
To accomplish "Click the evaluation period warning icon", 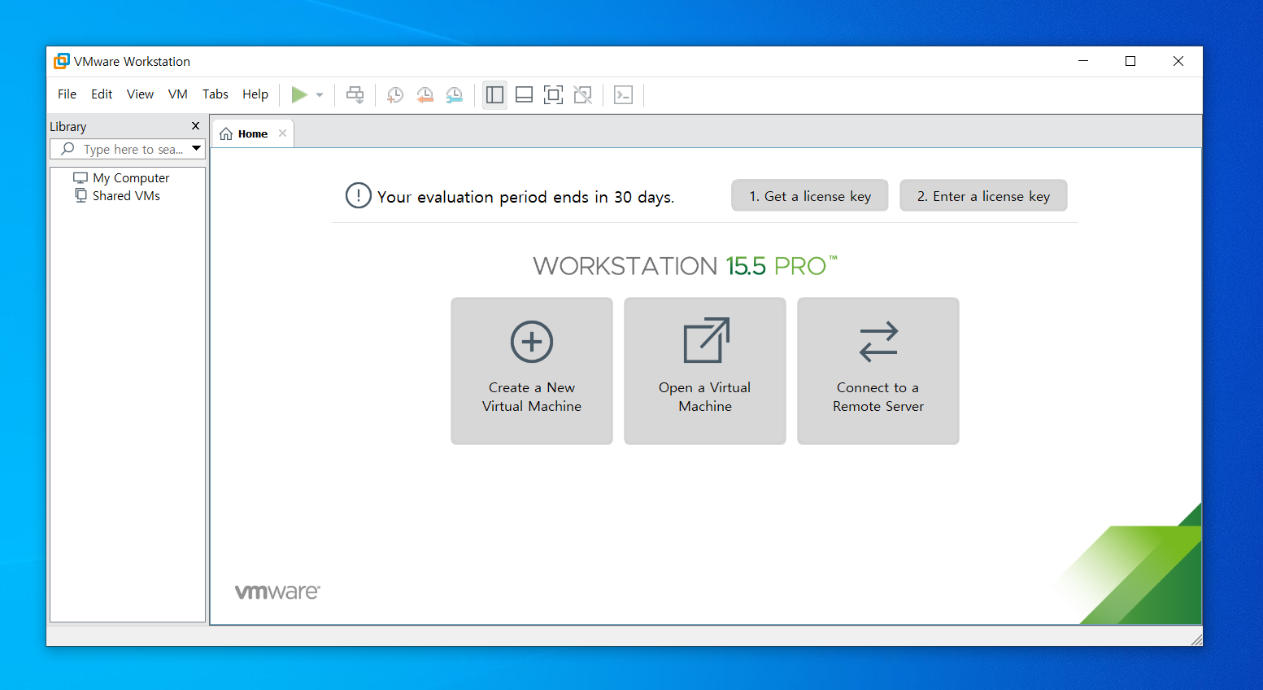I will pos(358,196).
